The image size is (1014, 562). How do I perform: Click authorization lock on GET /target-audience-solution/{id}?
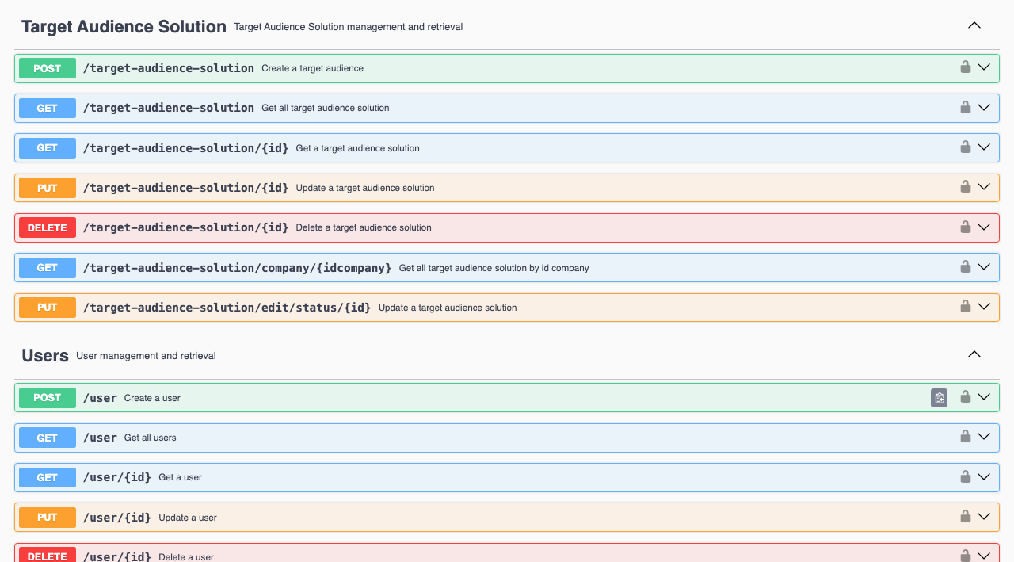(965, 147)
